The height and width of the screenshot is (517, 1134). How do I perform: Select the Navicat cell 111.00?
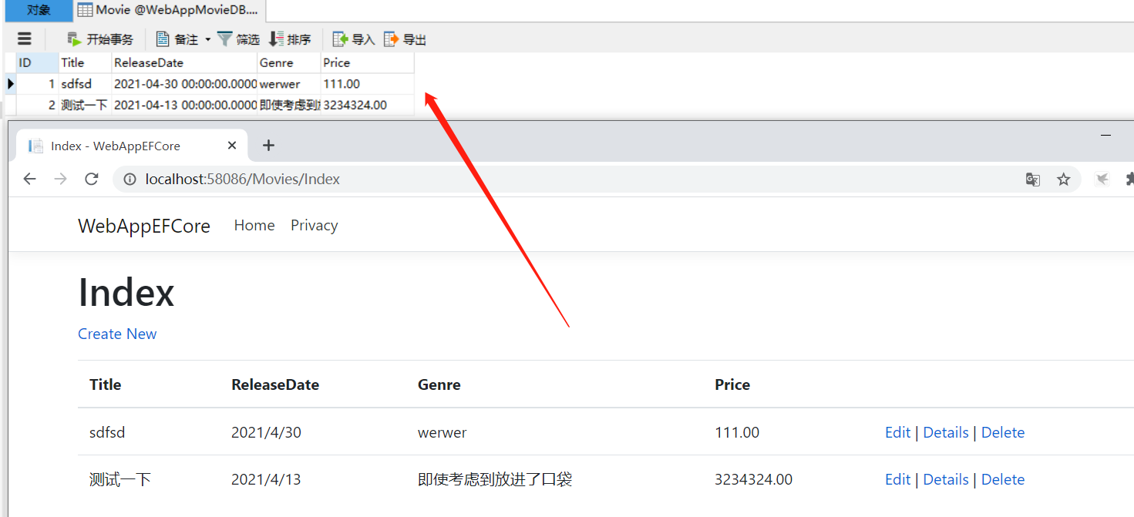click(x=368, y=83)
